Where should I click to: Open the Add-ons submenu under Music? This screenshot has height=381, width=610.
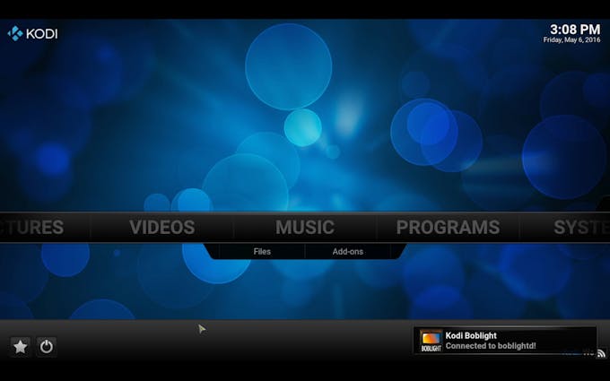point(348,252)
